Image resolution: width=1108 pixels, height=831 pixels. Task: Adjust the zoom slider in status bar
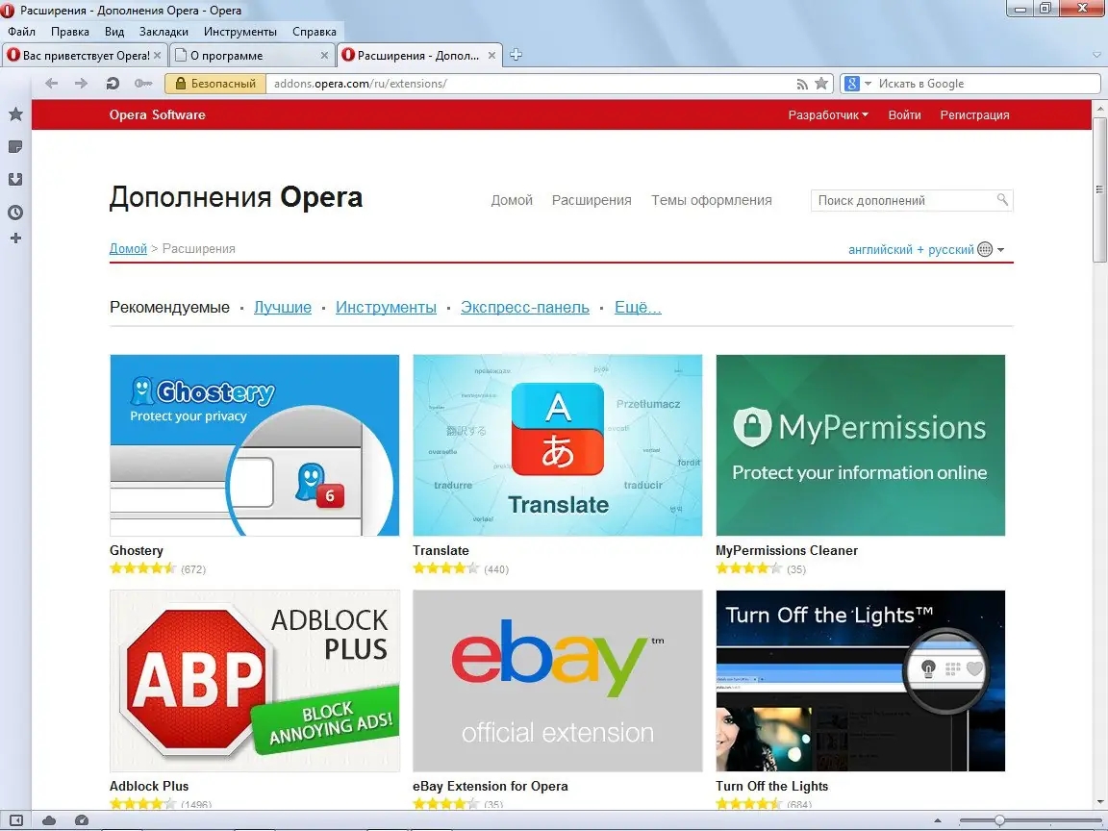pos(999,821)
